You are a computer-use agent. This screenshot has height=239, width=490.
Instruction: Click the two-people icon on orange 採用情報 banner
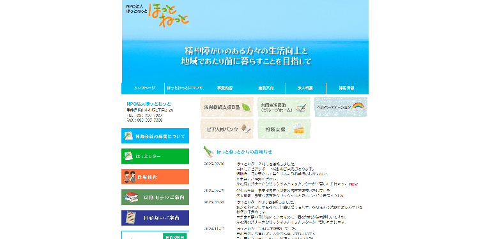tap(129, 177)
